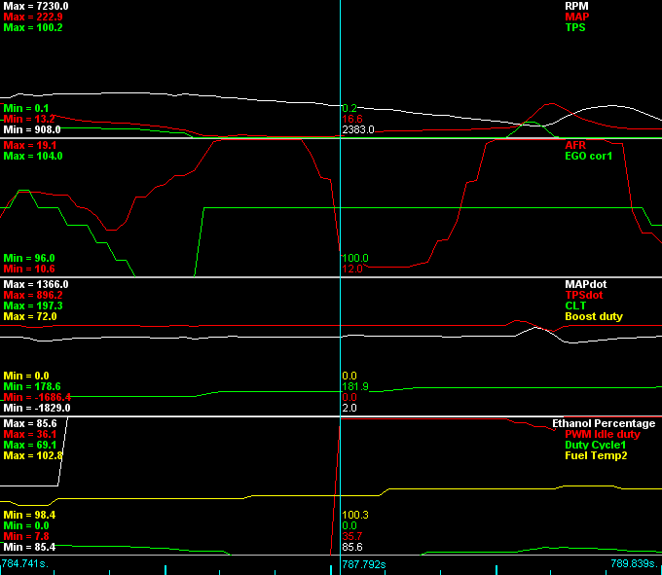662x575 pixels.
Task: Click the Min = 10.6 AFR readout
Action: (x=29, y=269)
